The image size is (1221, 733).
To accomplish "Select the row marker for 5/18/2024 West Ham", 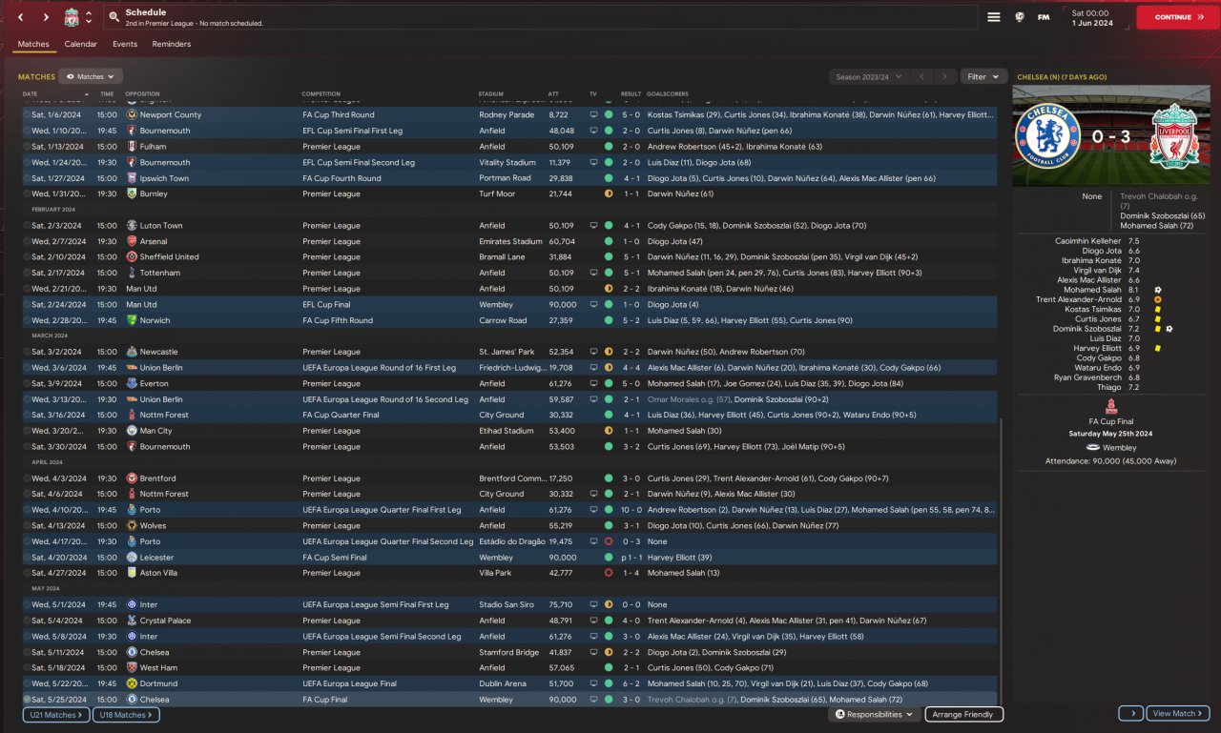I will [x=27, y=667].
